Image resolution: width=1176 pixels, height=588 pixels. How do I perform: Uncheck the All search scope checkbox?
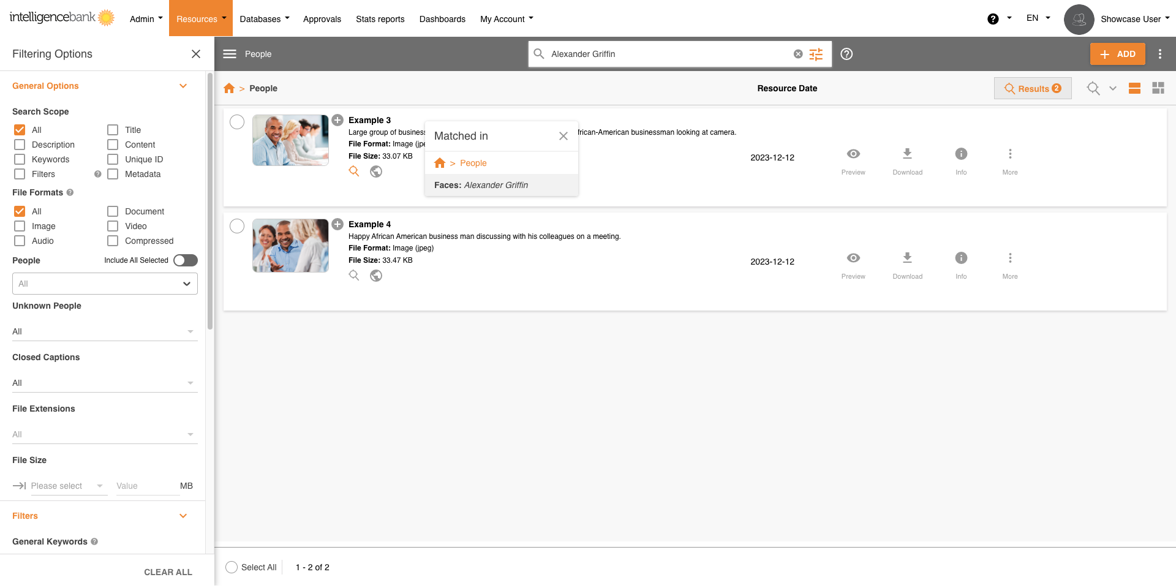[x=20, y=130]
